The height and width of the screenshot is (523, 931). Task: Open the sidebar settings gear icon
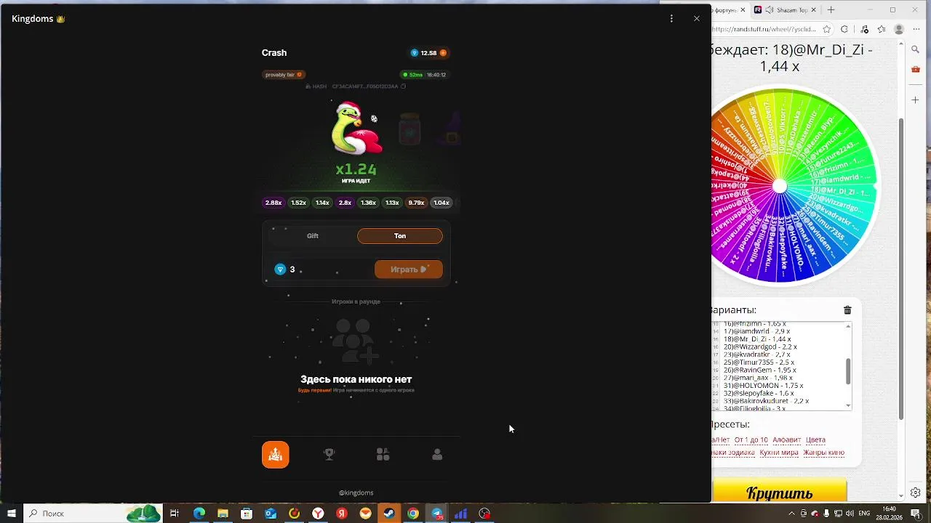click(x=916, y=492)
